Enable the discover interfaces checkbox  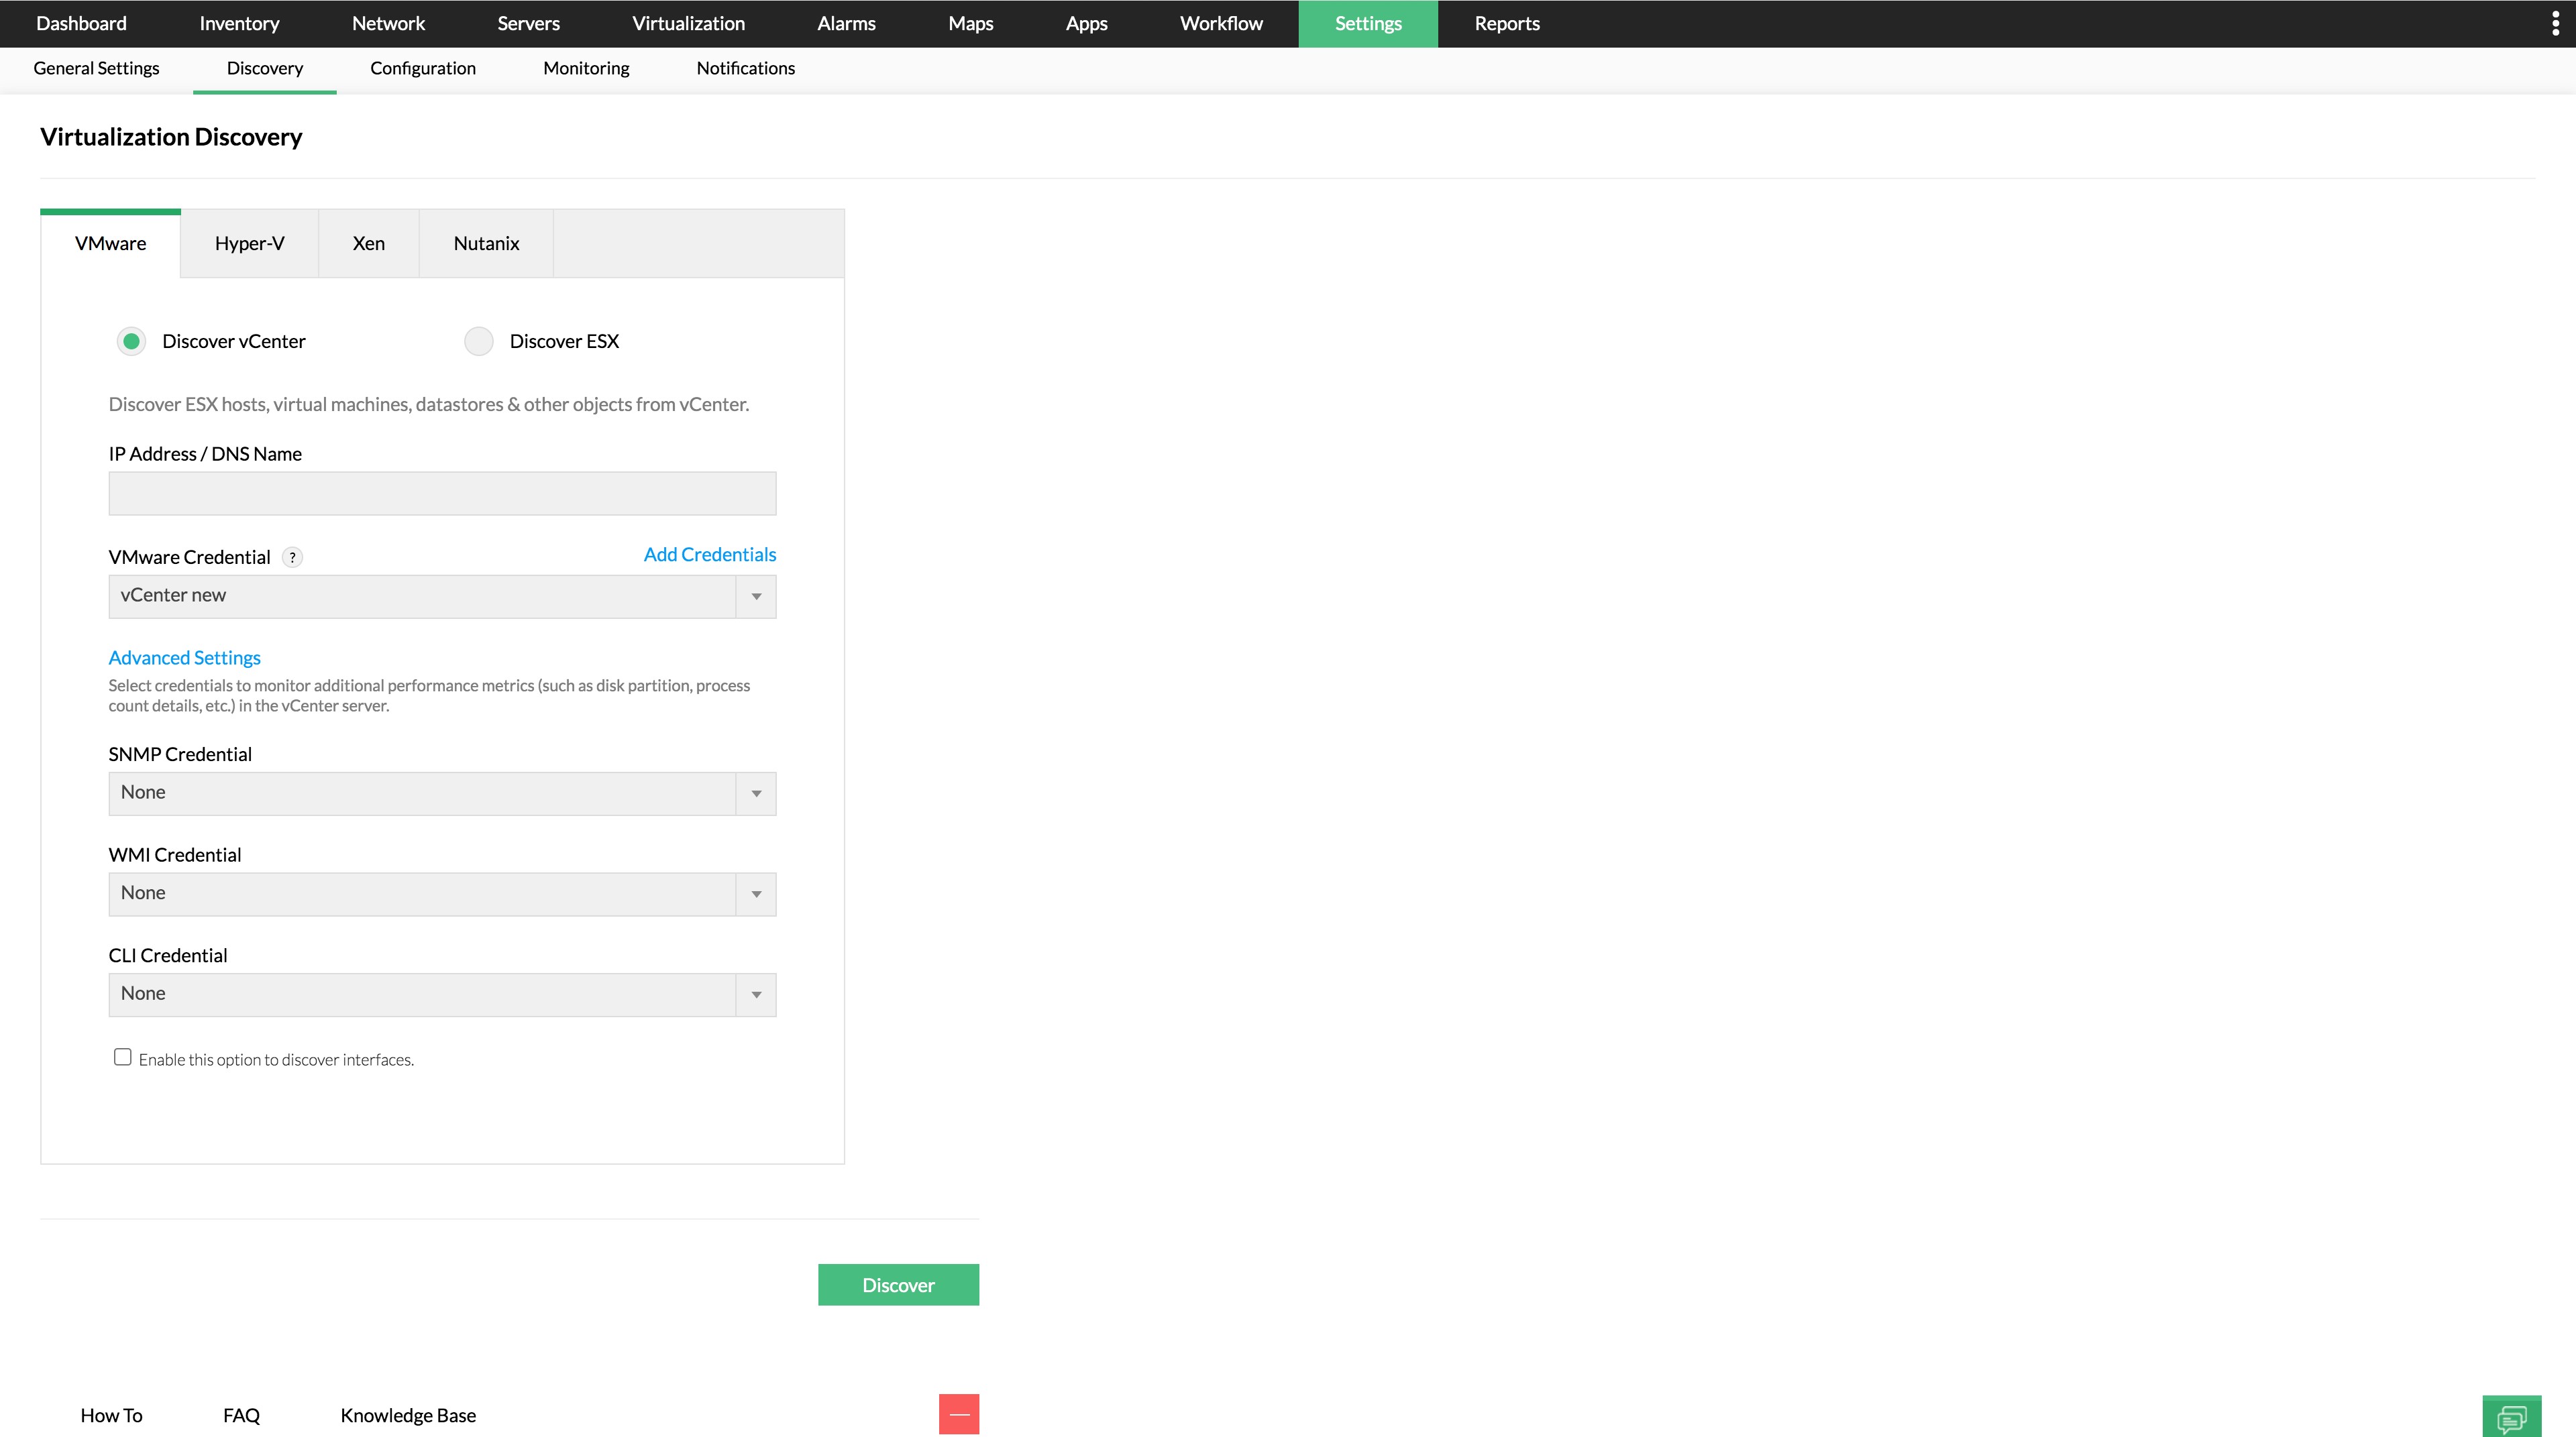pos(123,1057)
